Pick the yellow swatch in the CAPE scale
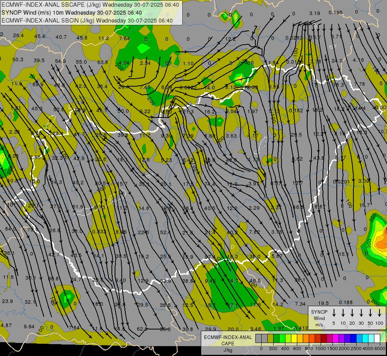 [x=294, y=338]
